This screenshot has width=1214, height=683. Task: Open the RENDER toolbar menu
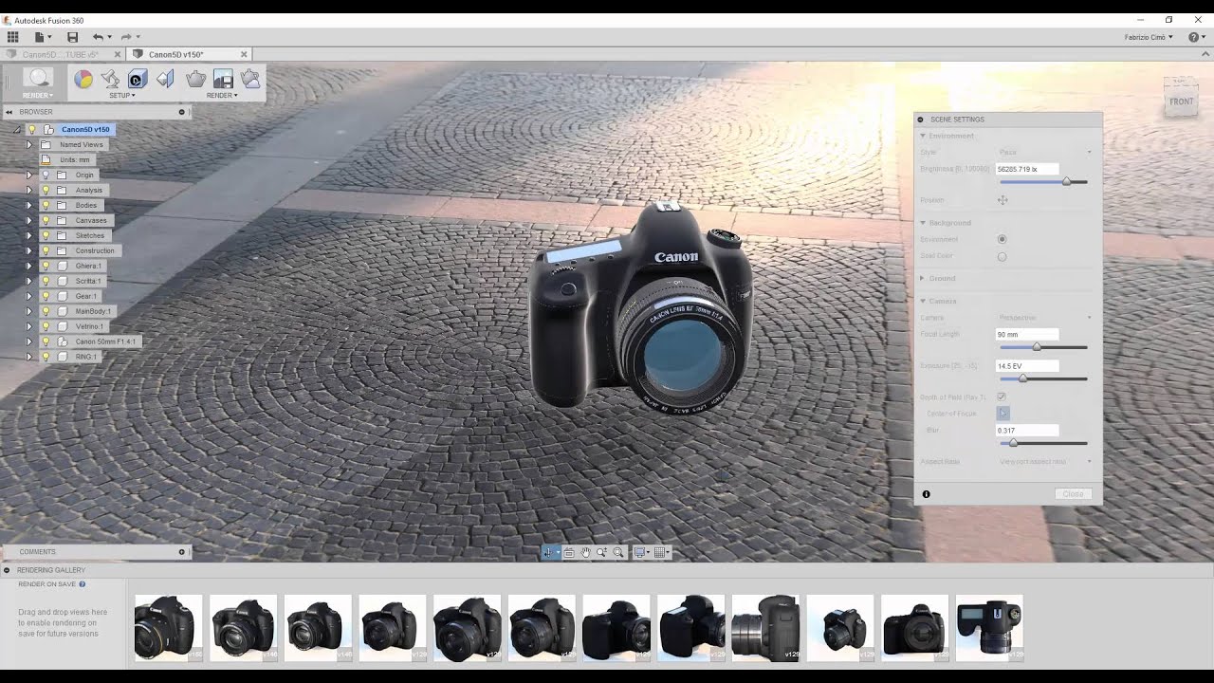click(222, 96)
